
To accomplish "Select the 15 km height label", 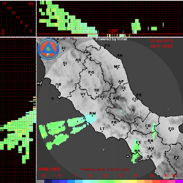I will (x=9, y=8).
